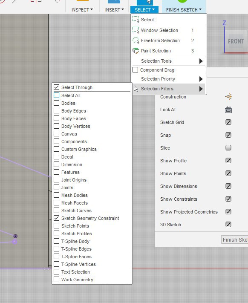
Task: Enable the Sketch Points filter
Action: click(x=56, y=226)
